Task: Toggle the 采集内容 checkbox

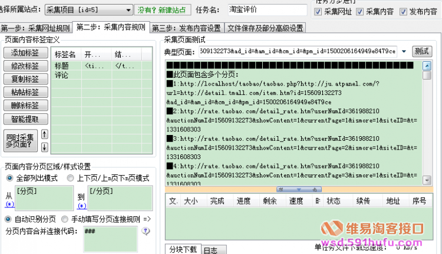Action: 359,12
